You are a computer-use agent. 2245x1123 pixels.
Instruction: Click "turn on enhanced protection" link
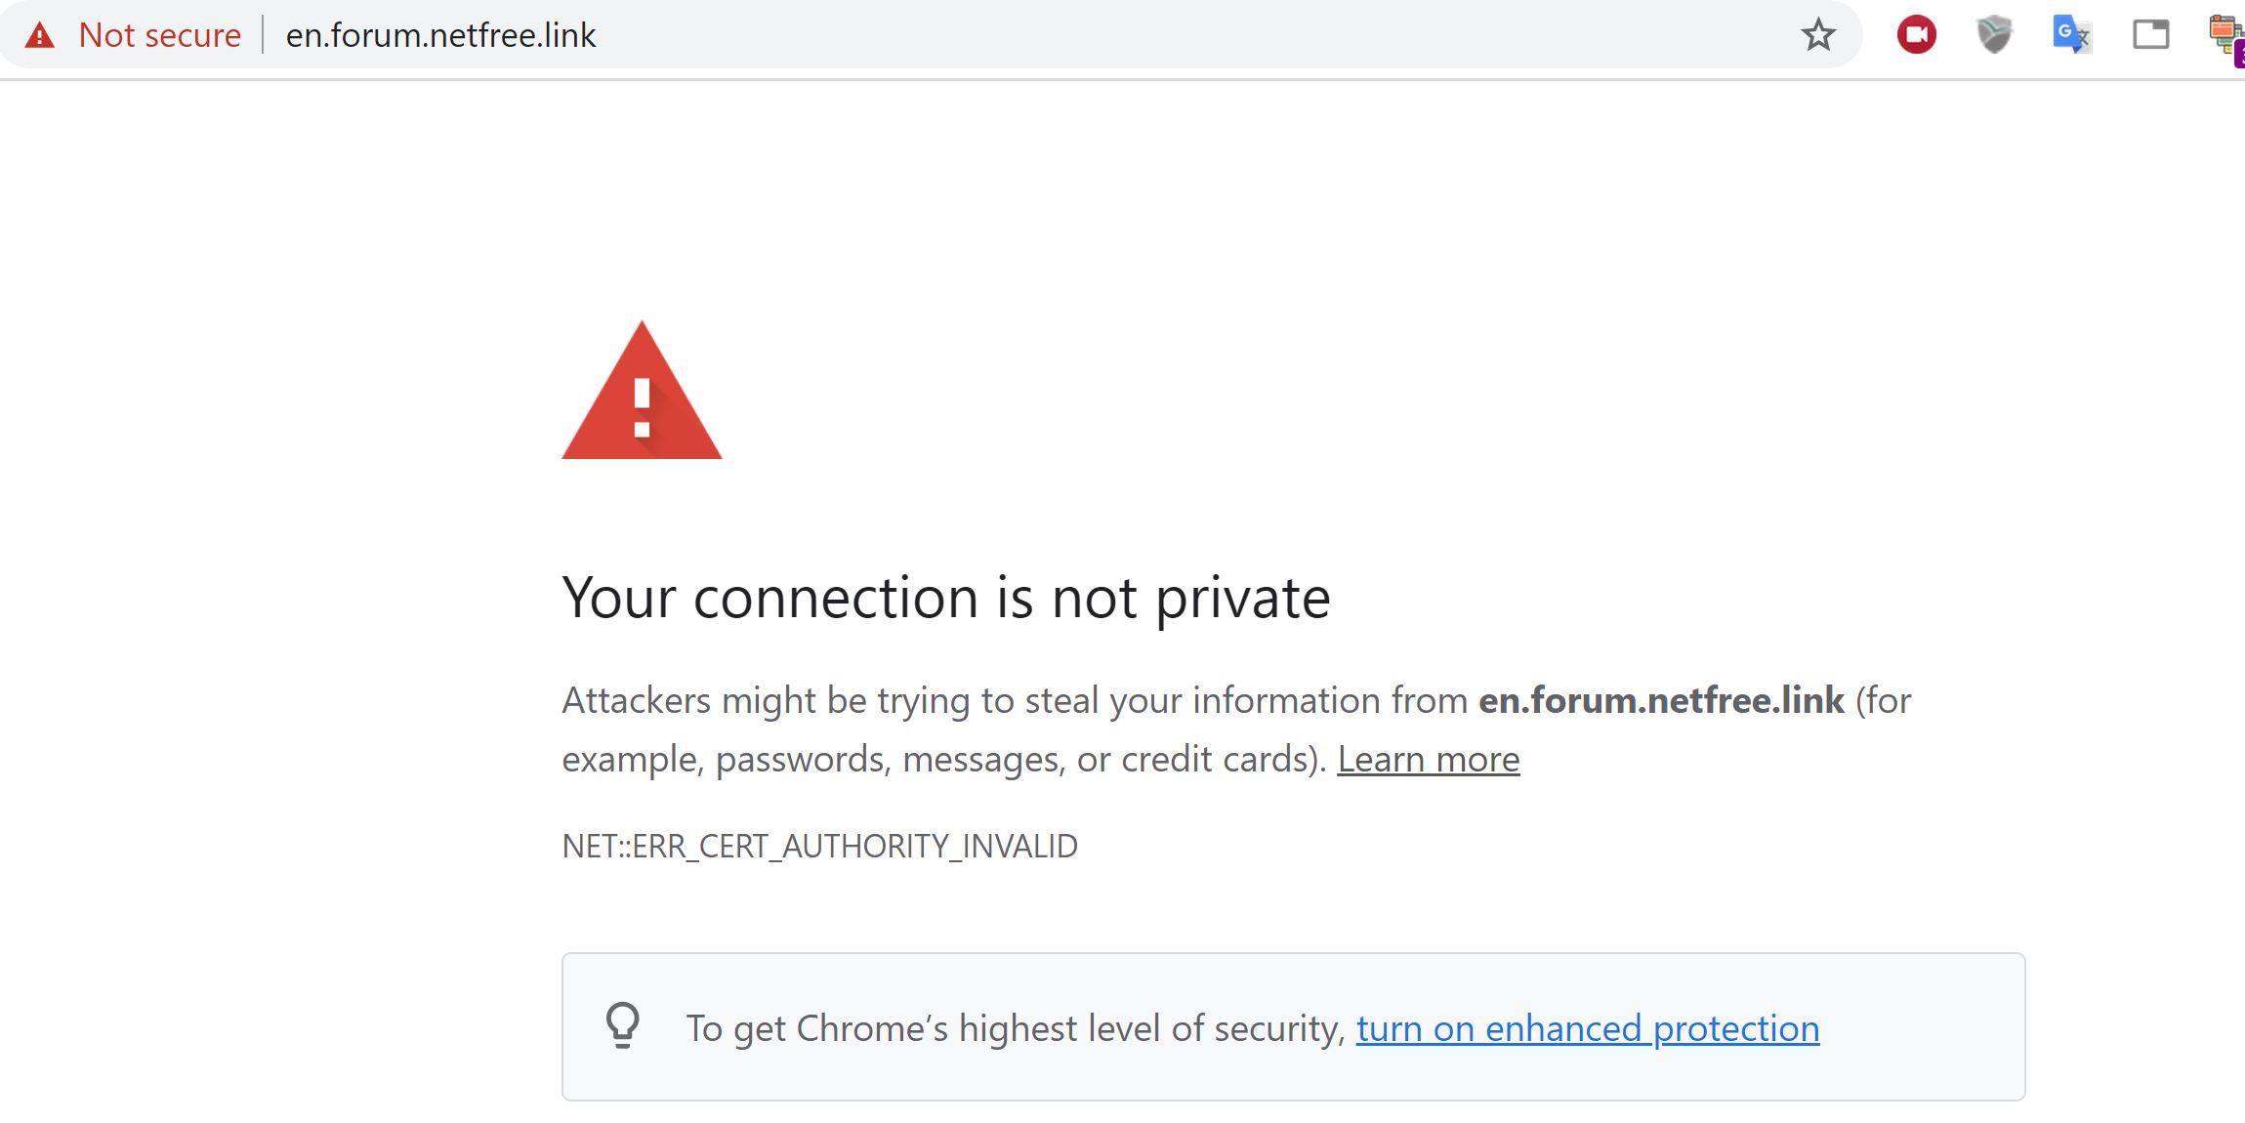point(1587,1028)
